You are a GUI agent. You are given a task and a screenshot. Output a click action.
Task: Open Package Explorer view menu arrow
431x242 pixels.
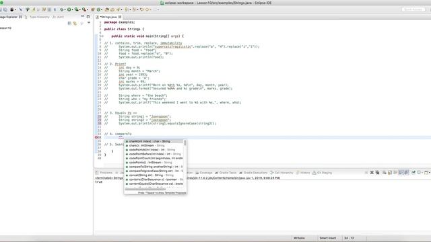[x=89, y=22]
